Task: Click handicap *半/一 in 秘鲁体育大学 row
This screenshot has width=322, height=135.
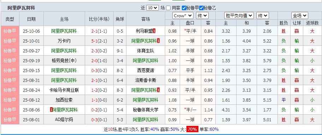Action: [x=190, y=110]
